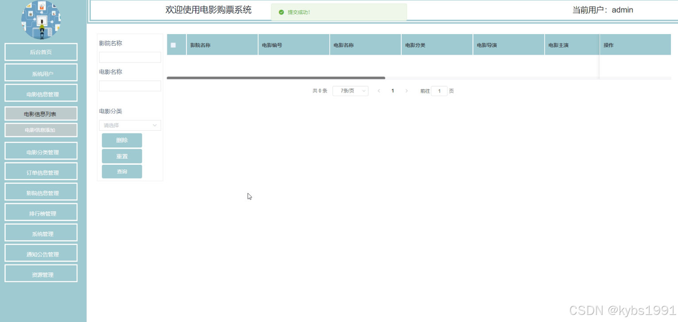Click the previous page arrow icon
This screenshot has width=678, height=322.
(x=379, y=91)
